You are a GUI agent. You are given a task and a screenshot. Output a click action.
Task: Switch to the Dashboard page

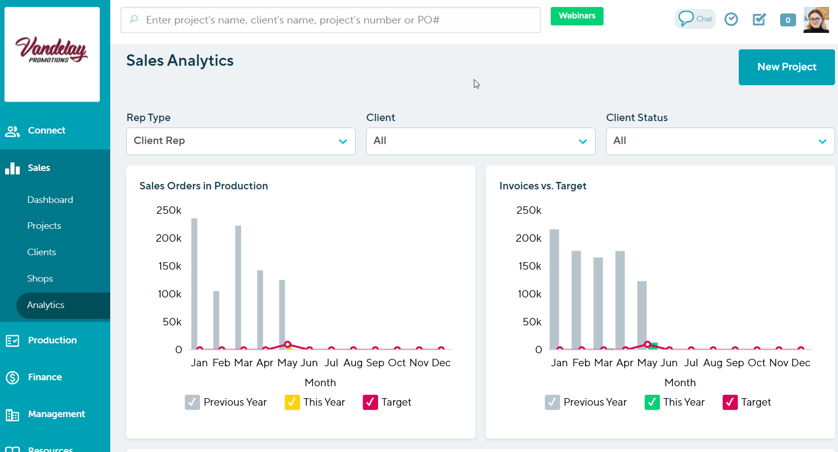coord(50,199)
